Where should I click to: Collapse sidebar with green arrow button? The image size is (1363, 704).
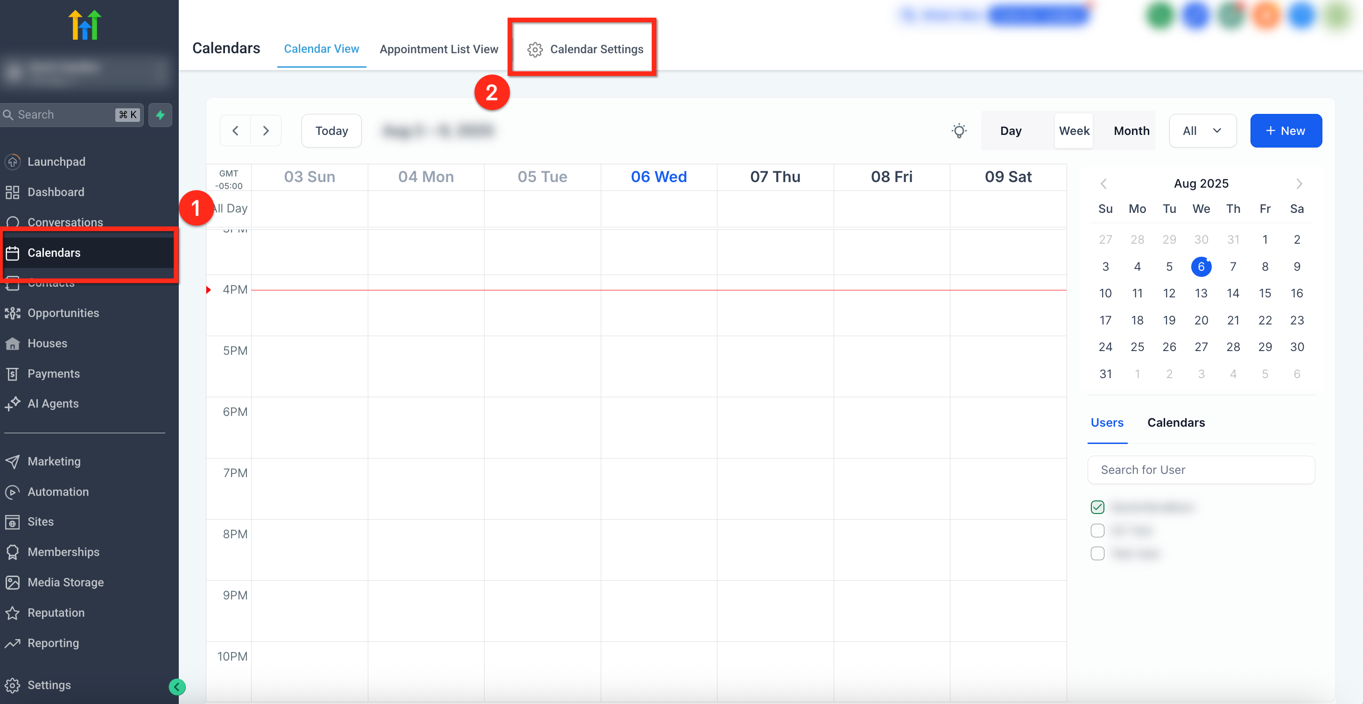click(x=177, y=687)
